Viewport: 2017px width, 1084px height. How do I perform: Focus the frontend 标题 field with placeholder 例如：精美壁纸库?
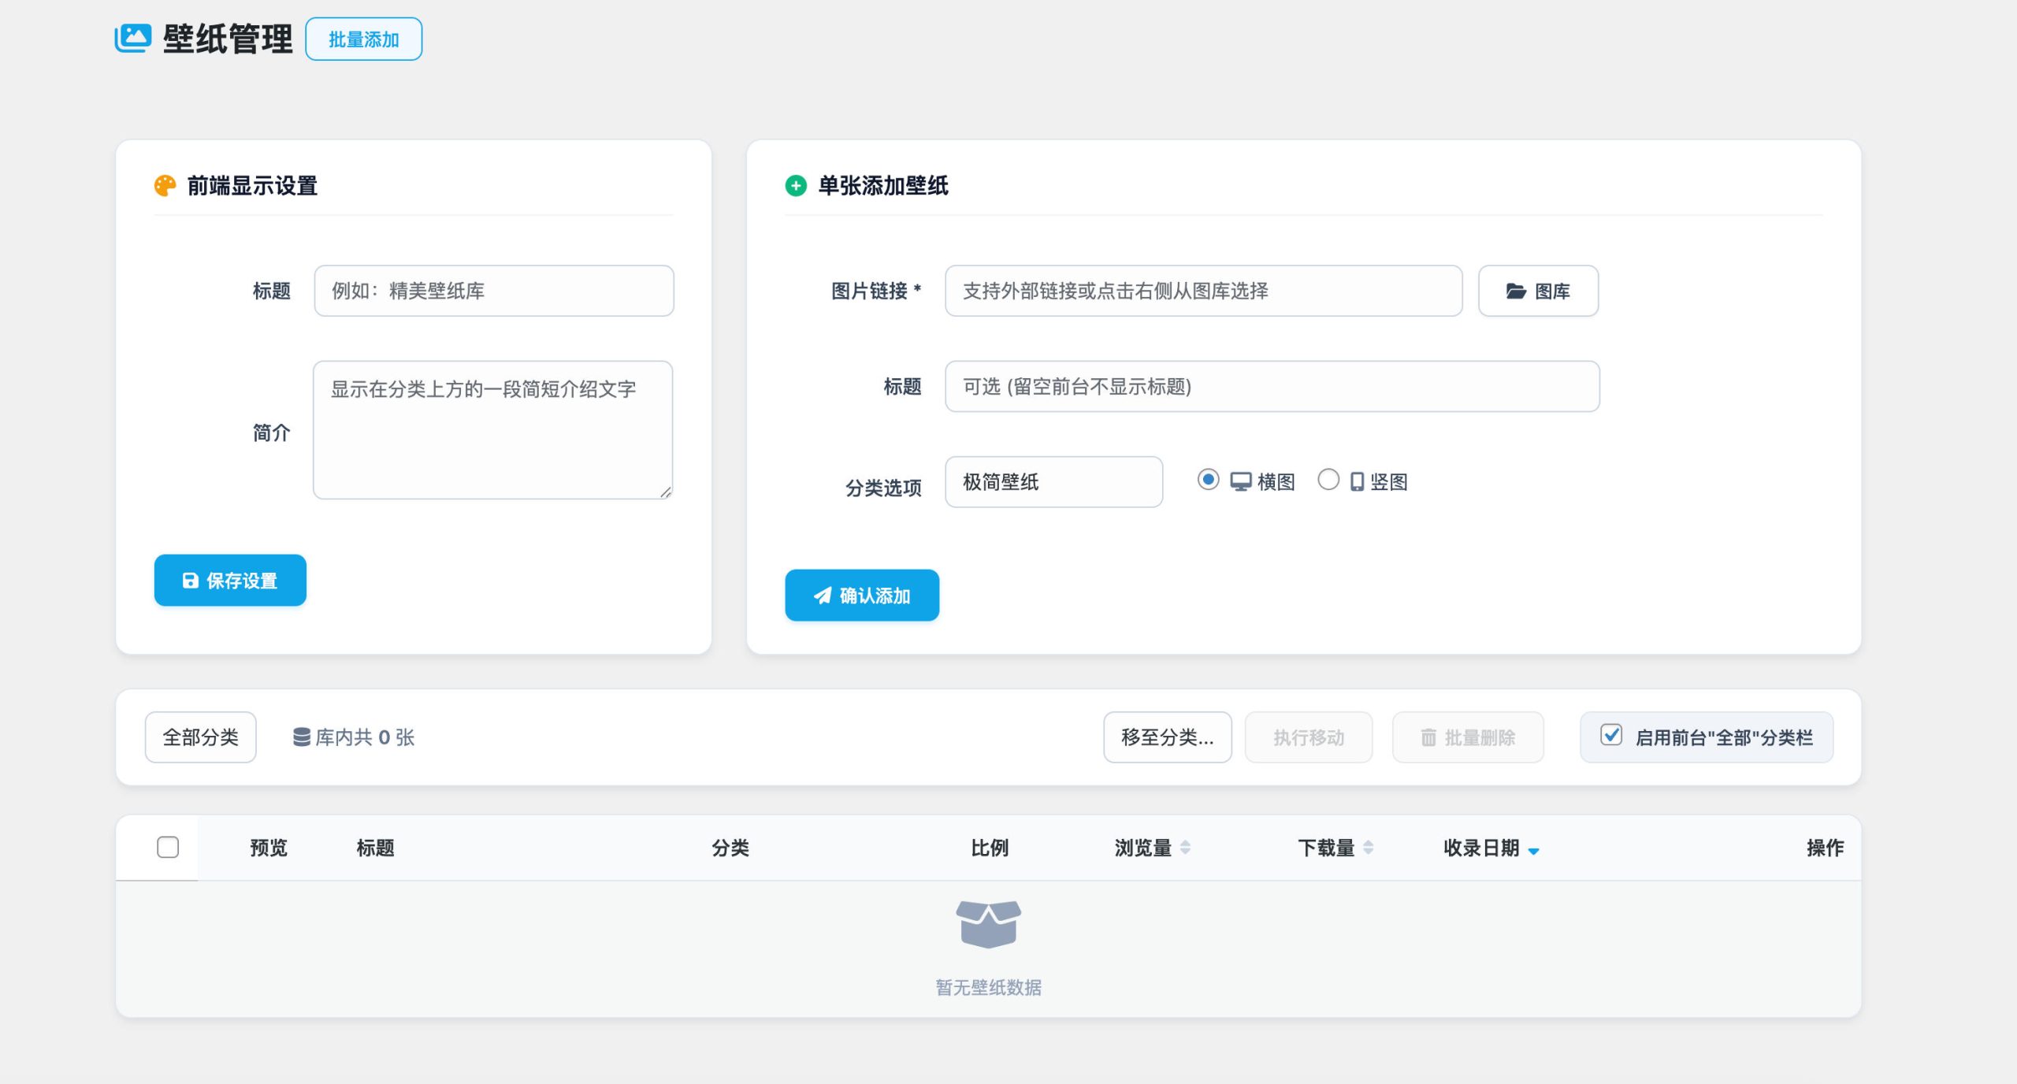[x=494, y=291]
